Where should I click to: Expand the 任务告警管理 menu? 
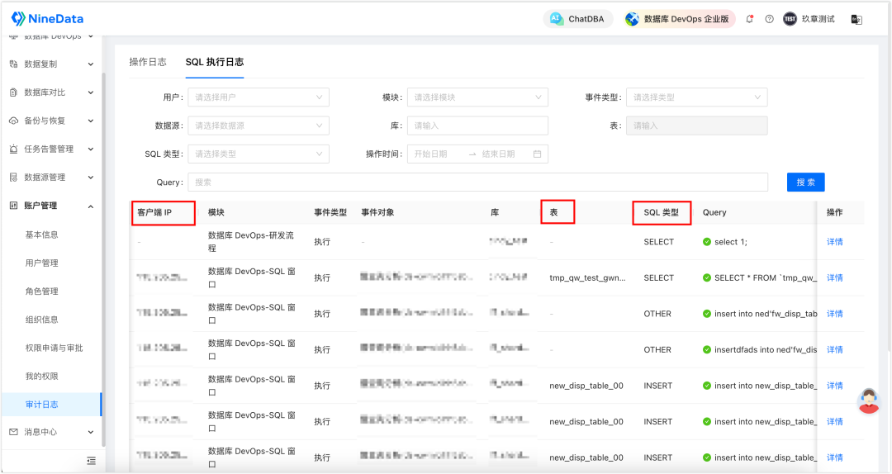click(x=91, y=149)
